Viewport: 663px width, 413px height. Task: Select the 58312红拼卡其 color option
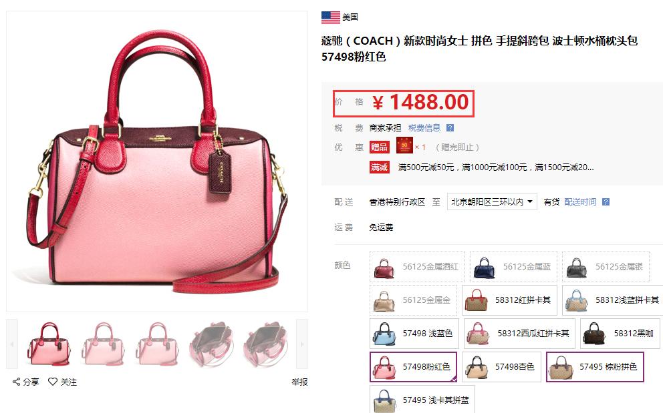click(x=509, y=300)
